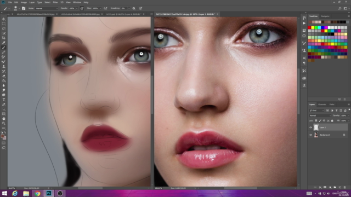Toggle lock image pixels brush icon
Image resolution: width=351 pixels, height=197 pixels.
tap(320, 120)
